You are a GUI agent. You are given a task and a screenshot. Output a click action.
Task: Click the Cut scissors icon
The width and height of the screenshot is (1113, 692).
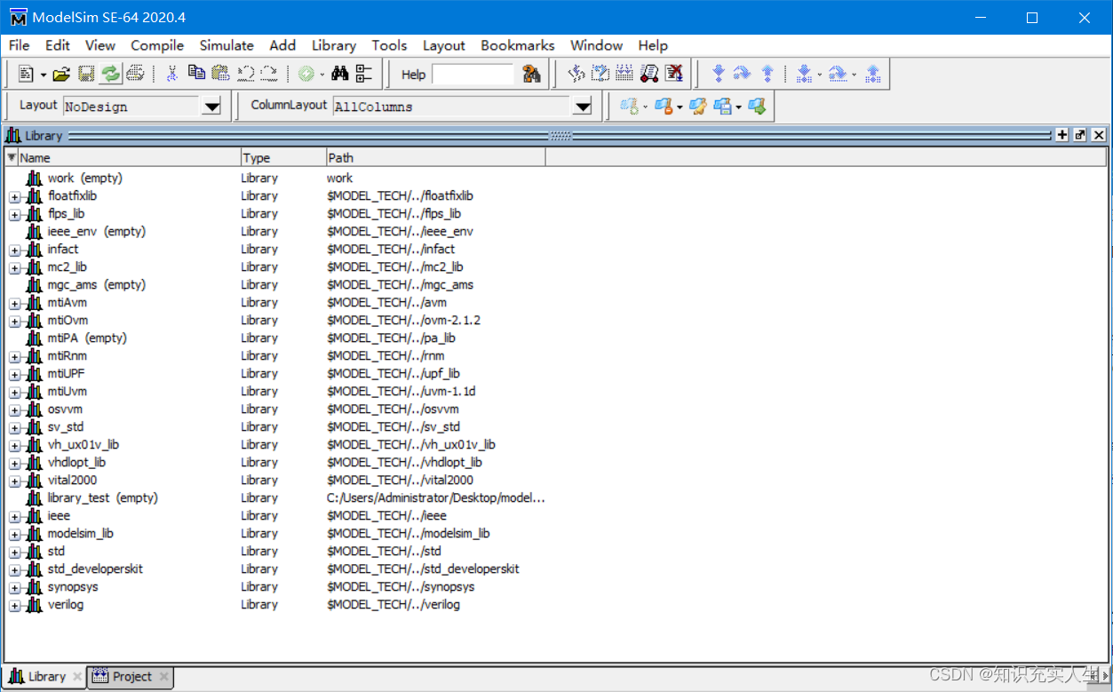pos(172,74)
